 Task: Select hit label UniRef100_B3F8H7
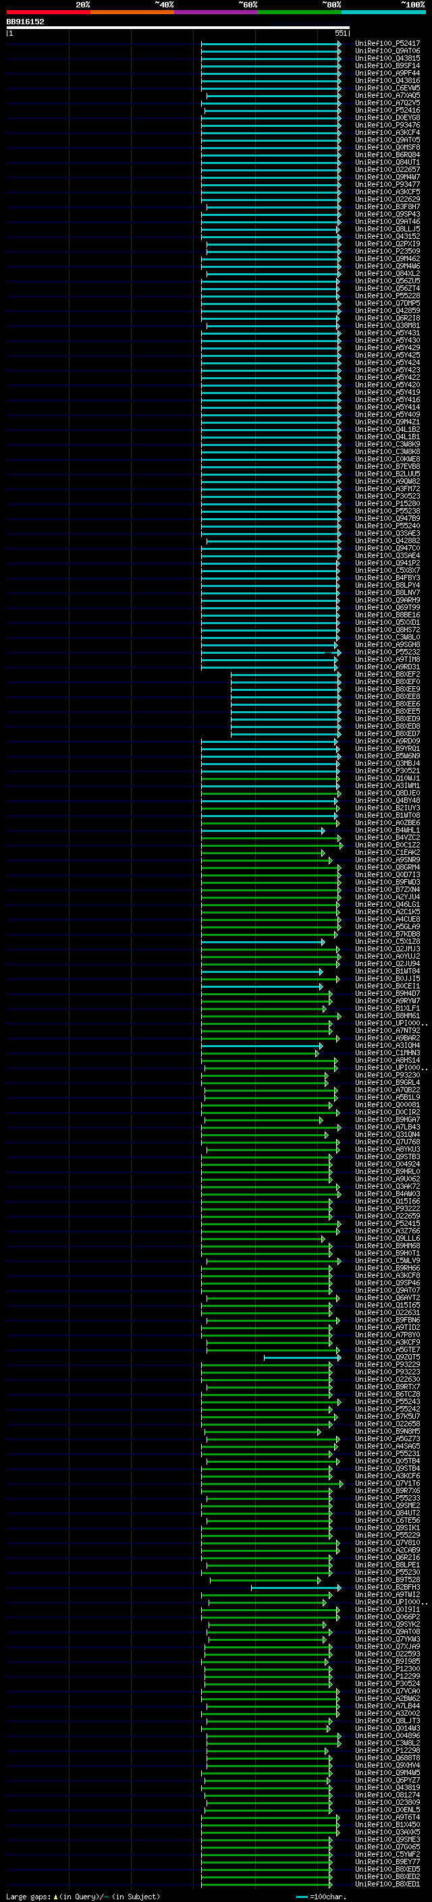click(x=387, y=206)
